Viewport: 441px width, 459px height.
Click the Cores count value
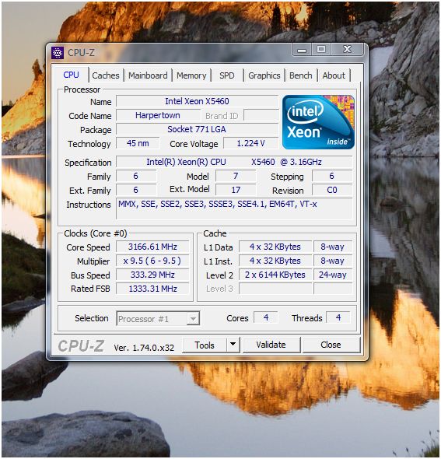tap(266, 317)
